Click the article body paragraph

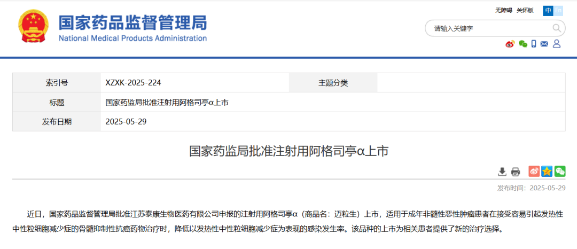289,221
